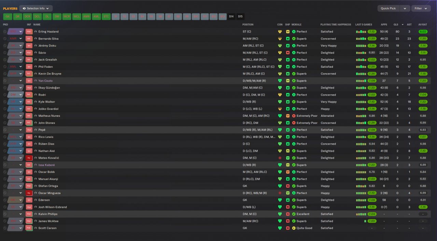Click the match sharpness icon for Sávio
This screenshot has height=241, width=437.
coord(288,53)
